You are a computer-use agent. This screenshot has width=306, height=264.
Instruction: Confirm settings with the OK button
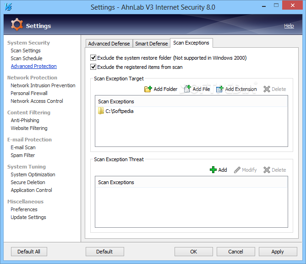[x=194, y=252]
